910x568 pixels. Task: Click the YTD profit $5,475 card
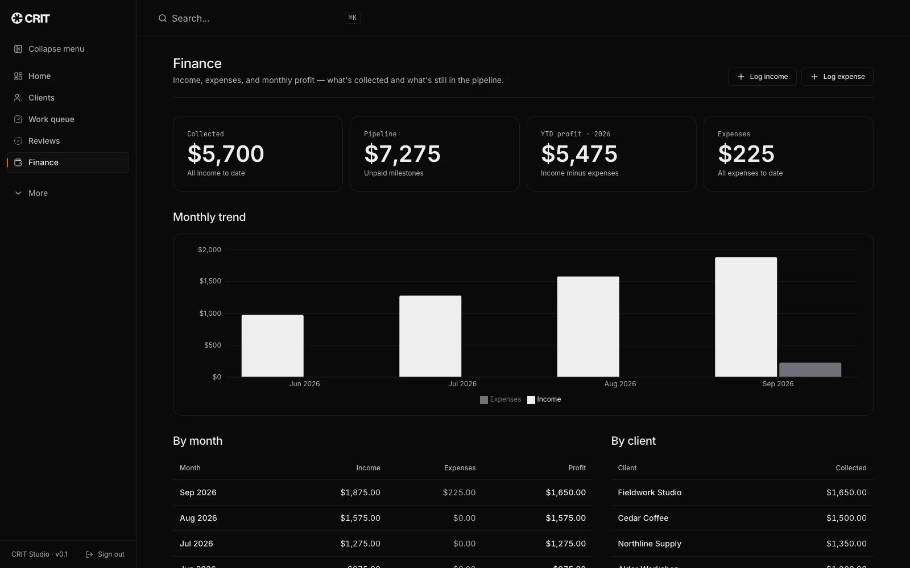[x=611, y=154]
